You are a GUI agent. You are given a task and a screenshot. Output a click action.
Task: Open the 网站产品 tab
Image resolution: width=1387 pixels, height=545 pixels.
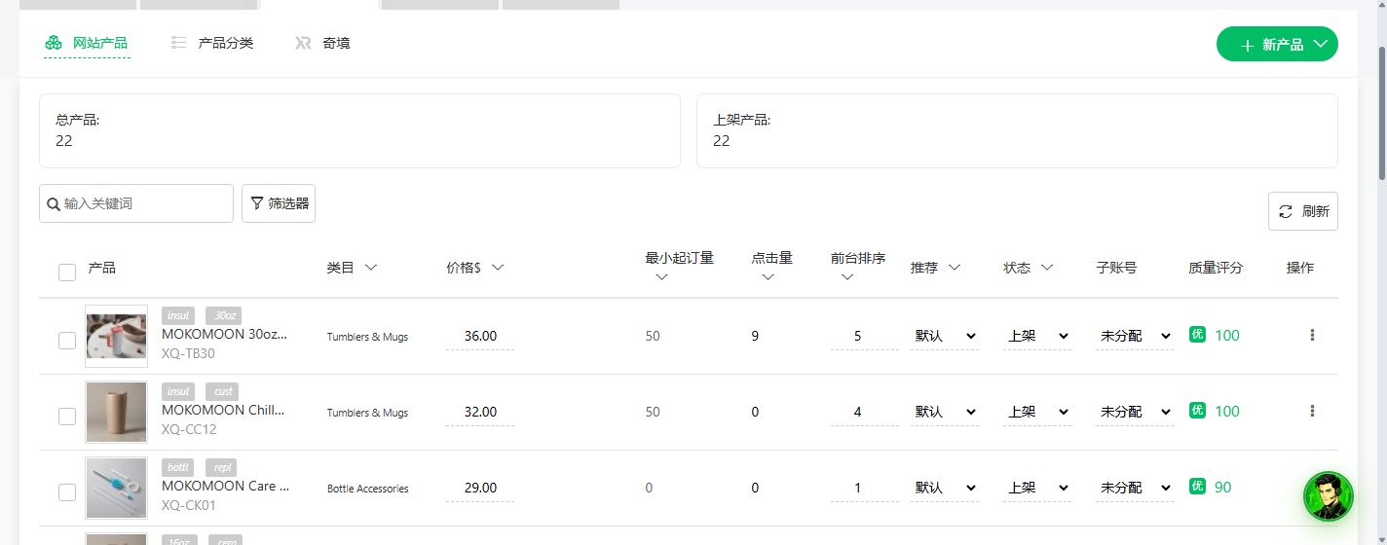pos(87,44)
